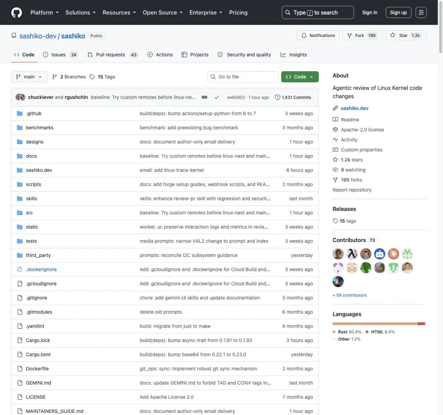Click the Dockerfile file icon
This screenshot has width=443, height=415.
tap(20, 368)
